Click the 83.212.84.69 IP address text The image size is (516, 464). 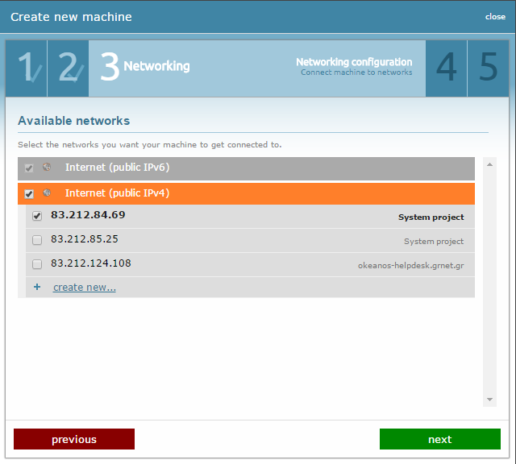(88, 215)
